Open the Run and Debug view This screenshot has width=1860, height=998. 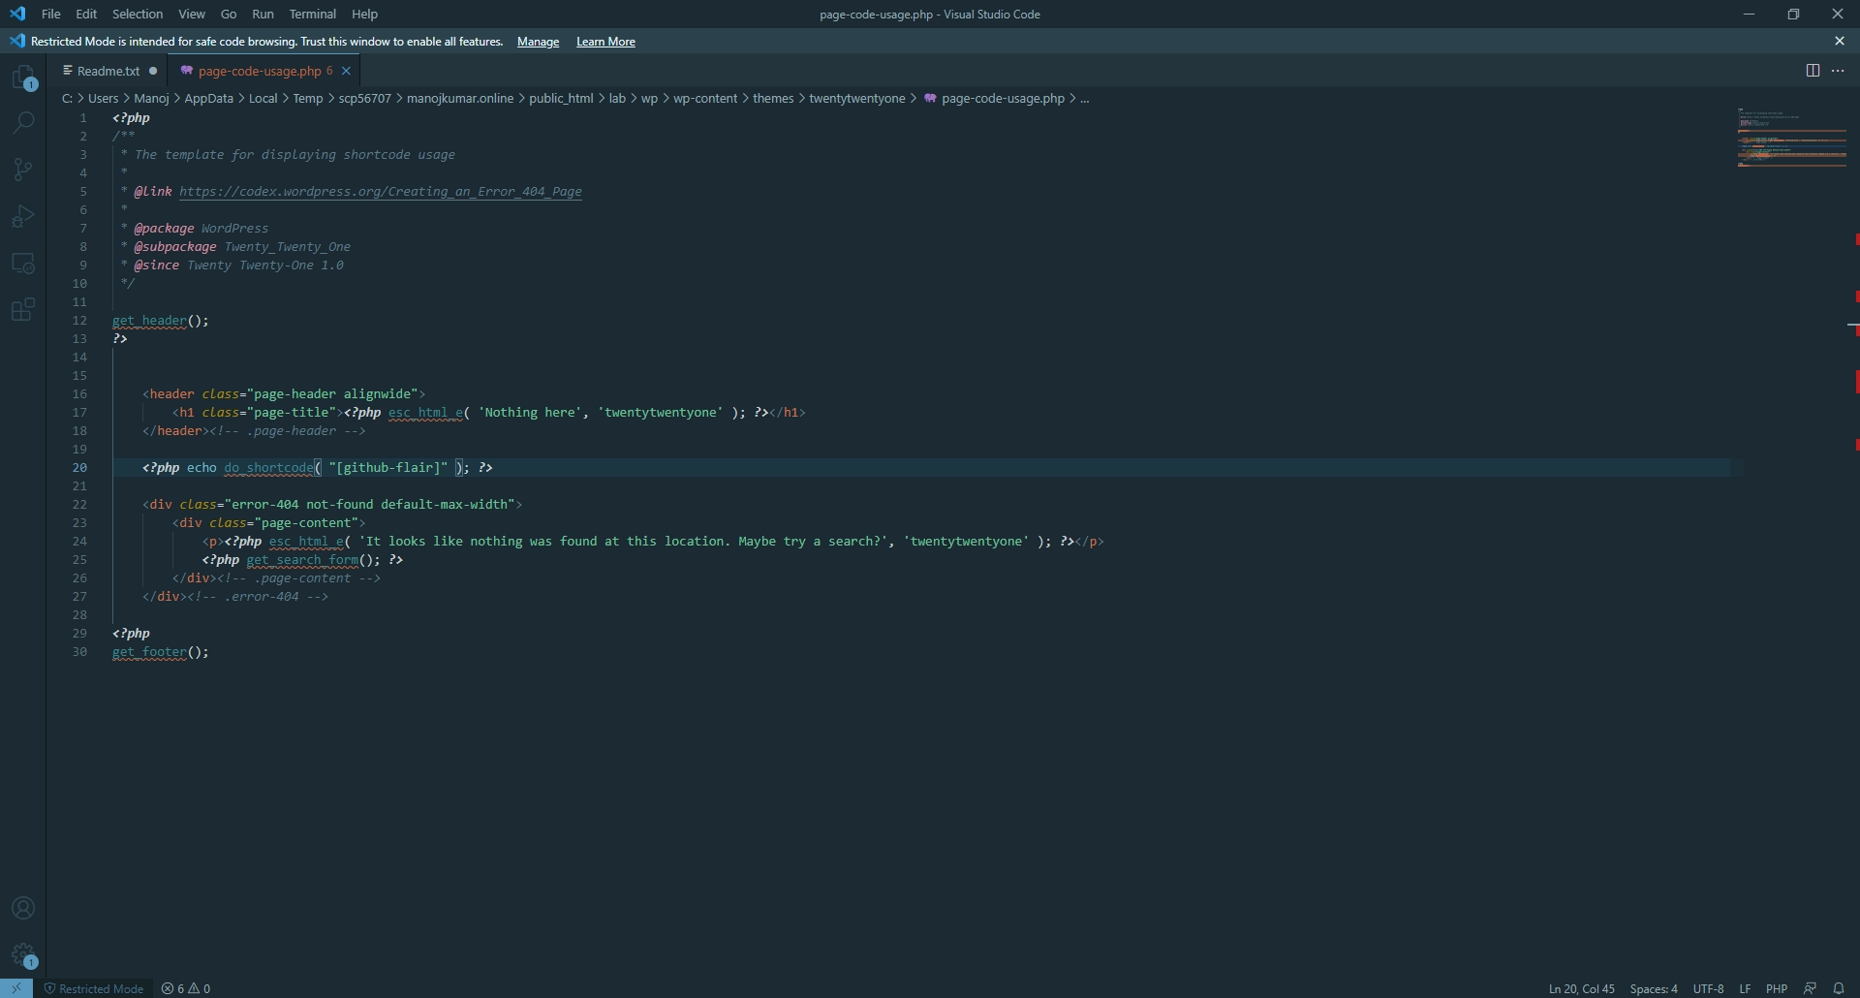click(23, 216)
